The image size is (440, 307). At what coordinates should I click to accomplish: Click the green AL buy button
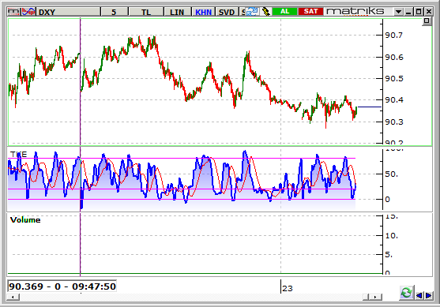click(x=284, y=12)
